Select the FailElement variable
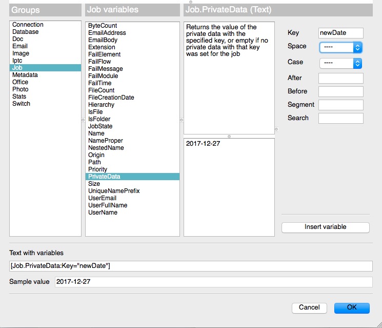 tap(132, 54)
